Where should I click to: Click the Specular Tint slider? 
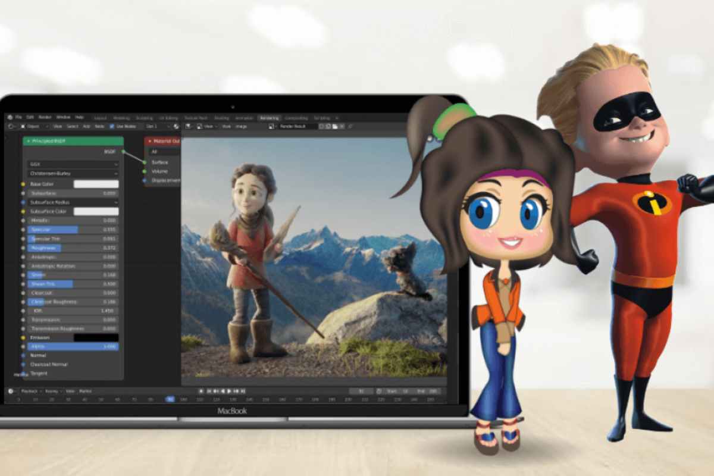[73, 239]
